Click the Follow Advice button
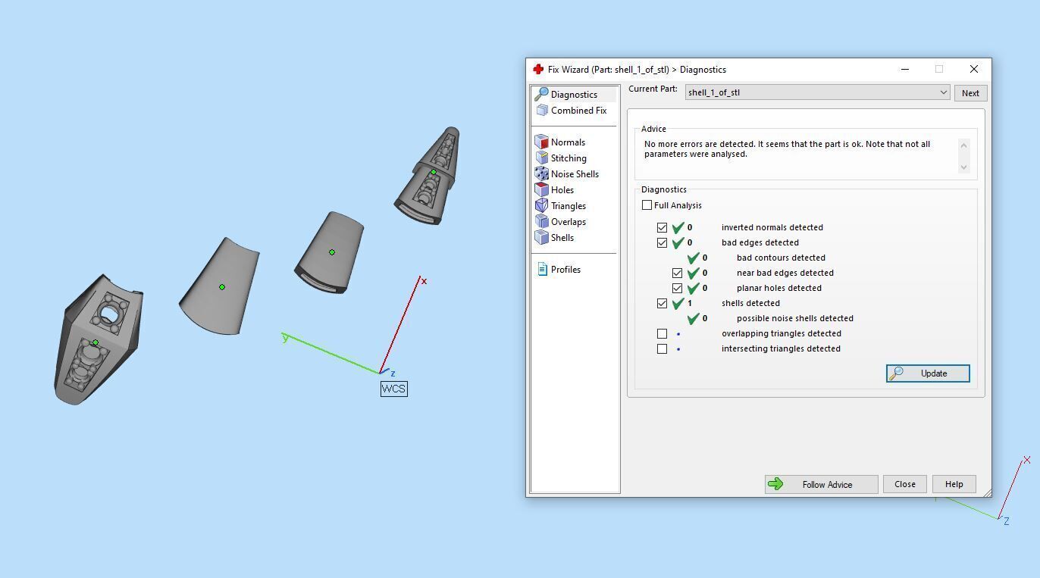 tap(821, 484)
